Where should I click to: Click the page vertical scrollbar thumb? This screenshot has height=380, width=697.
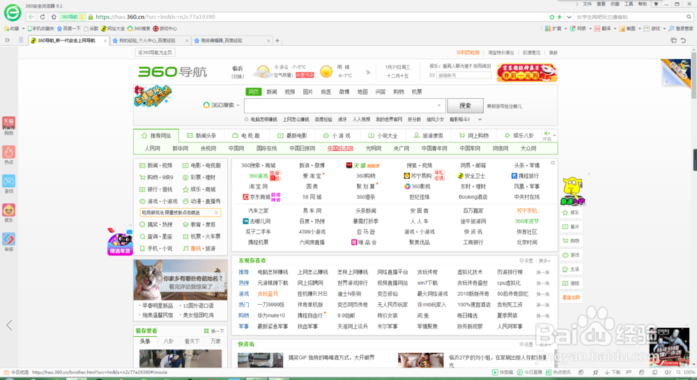[x=694, y=74]
